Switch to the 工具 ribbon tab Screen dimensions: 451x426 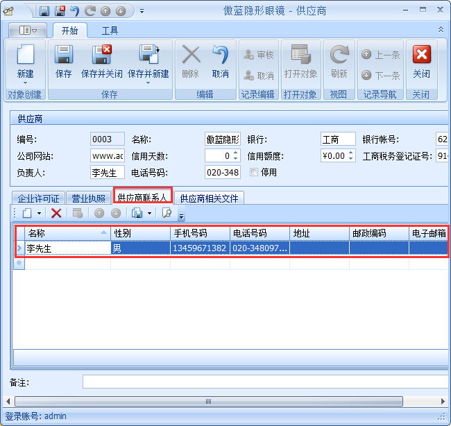110,31
